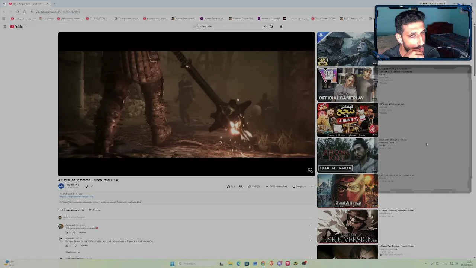Expand the 23 replies thread
Screen dimensions: 476x268
tap(73, 252)
